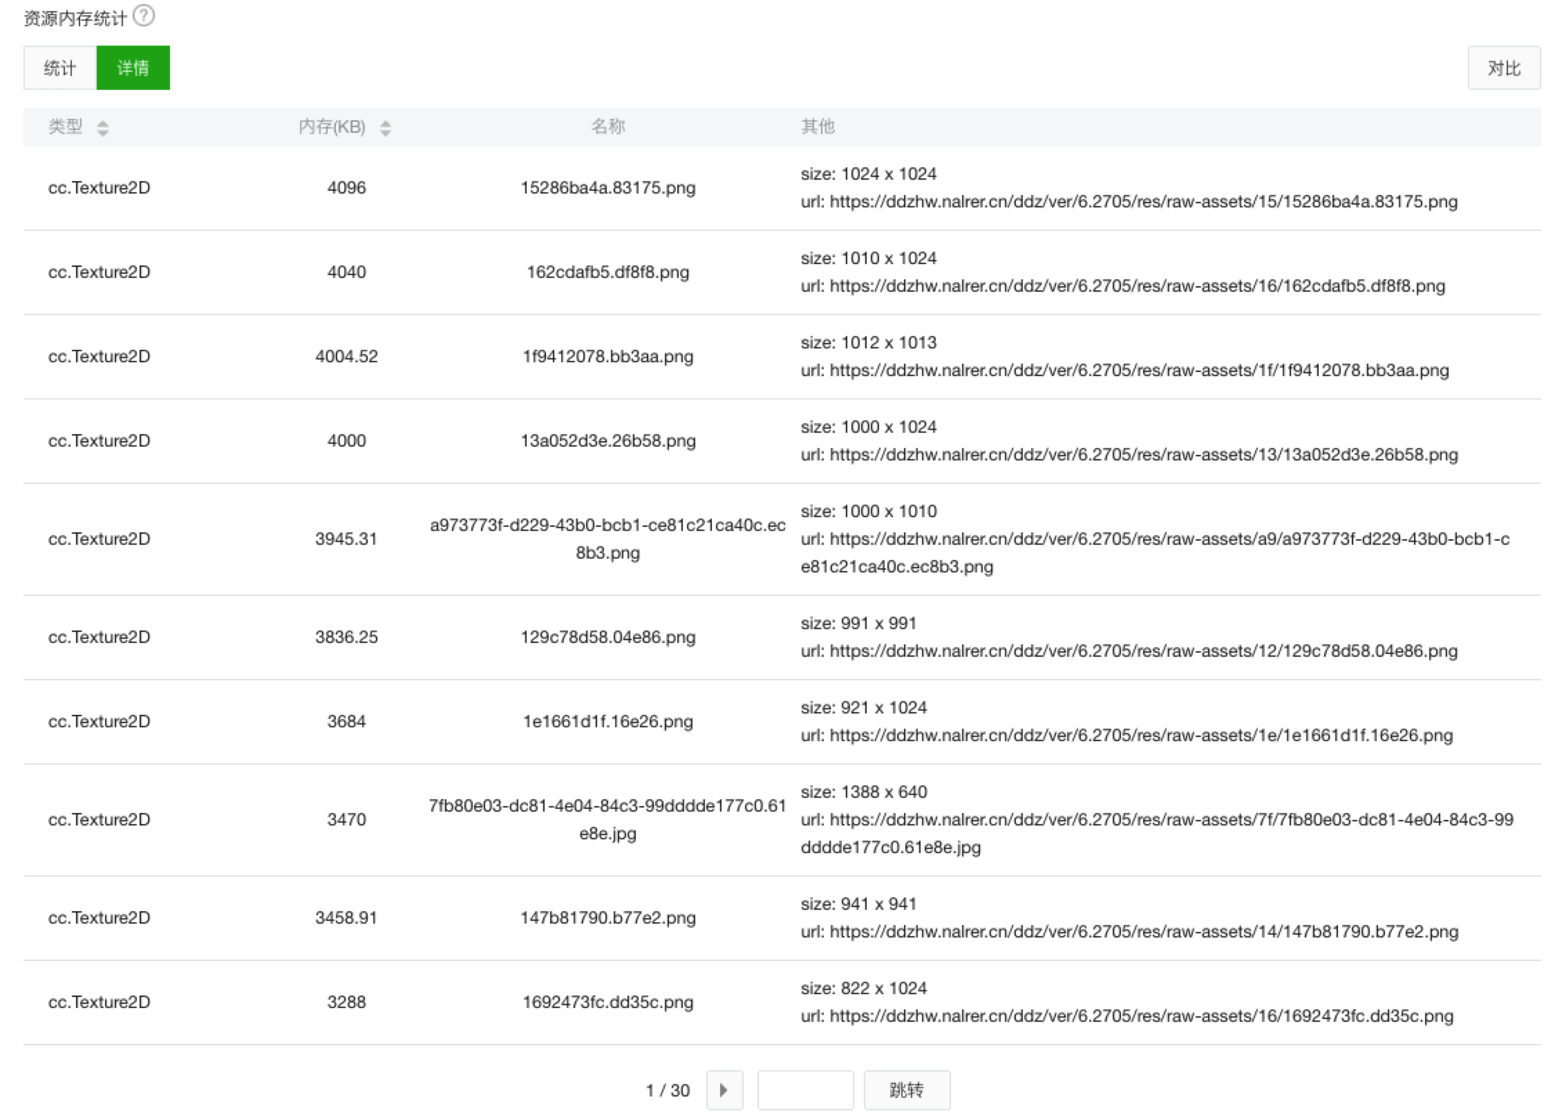Click the page number input field
The height and width of the screenshot is (1120, 1555).
tap(805, 1090)
